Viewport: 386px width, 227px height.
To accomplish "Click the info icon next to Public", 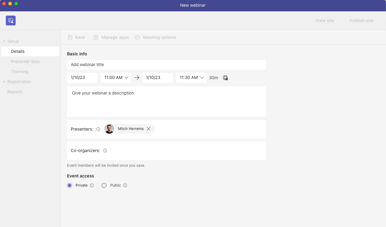I will point(125,185).
